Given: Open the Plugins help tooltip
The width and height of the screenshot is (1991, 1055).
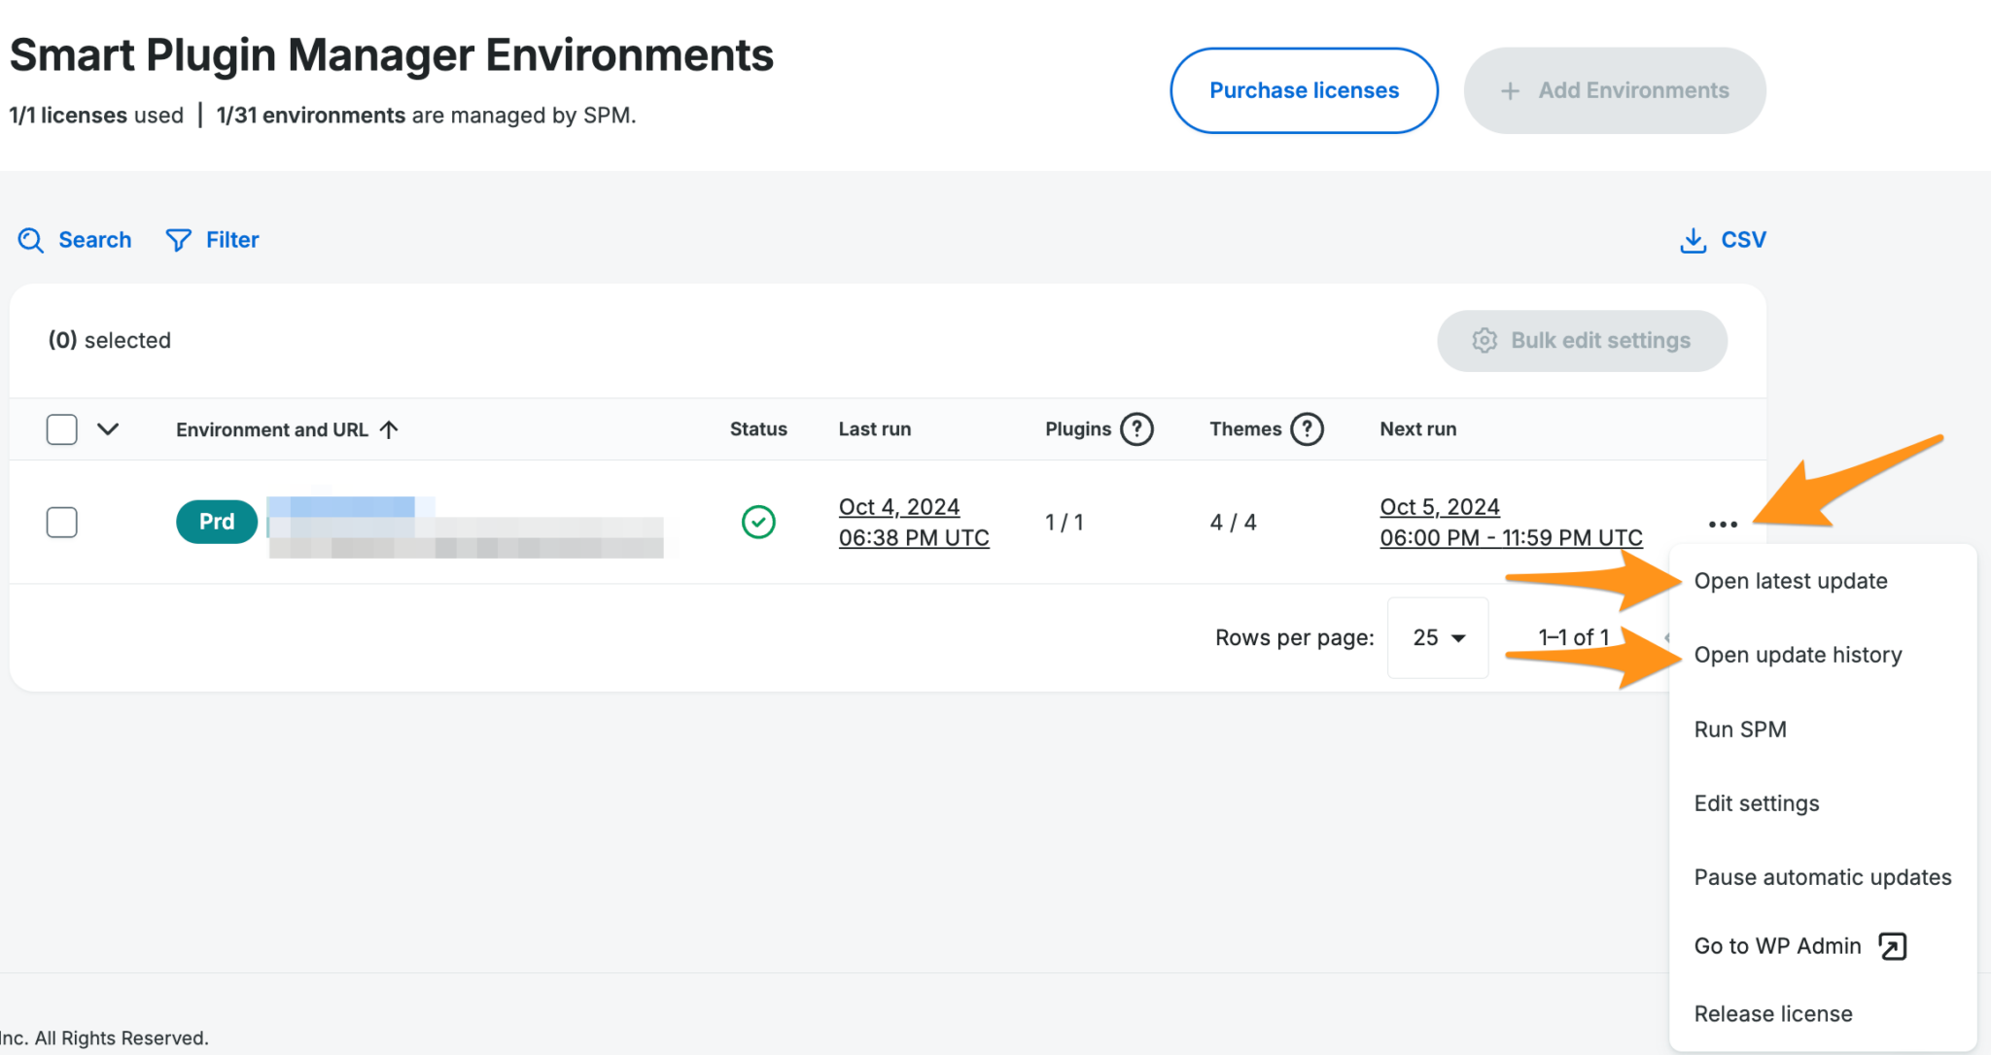Looking at the screenshot, I should pos(1135,428).
